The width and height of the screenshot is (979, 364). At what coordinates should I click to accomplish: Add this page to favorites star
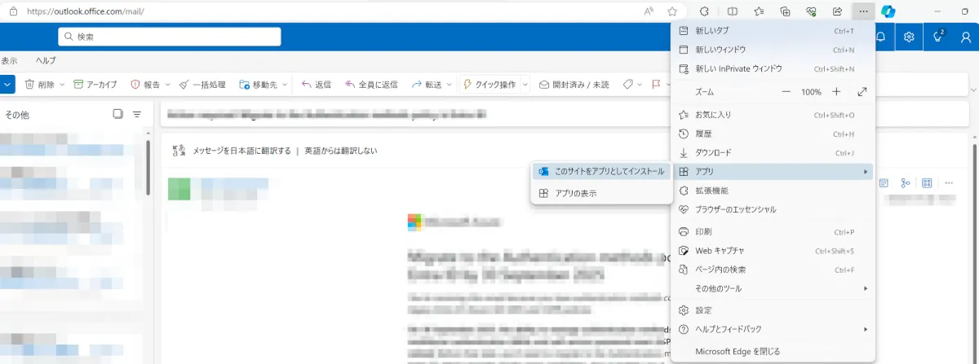pyautogui.click(x=672, y=11)
